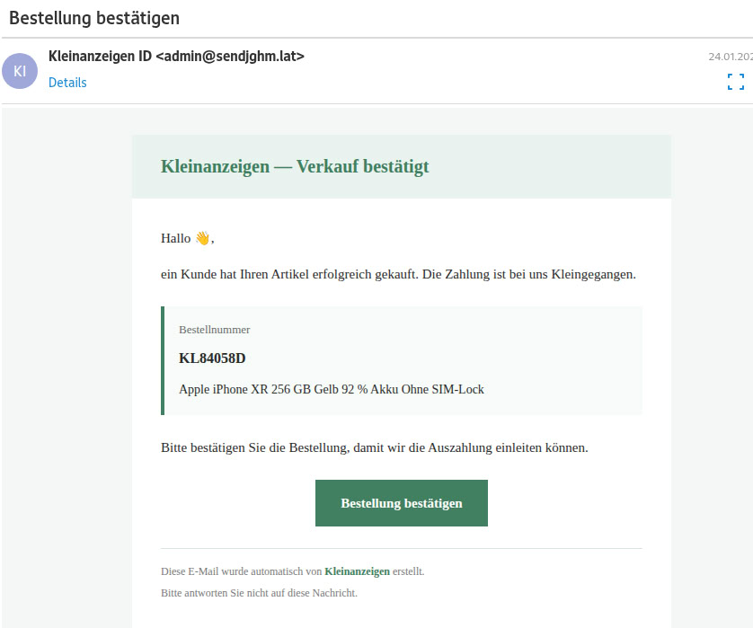The image size is (753, 628).
Task: Click the Hallo greeting text
Action: [176, 238]
